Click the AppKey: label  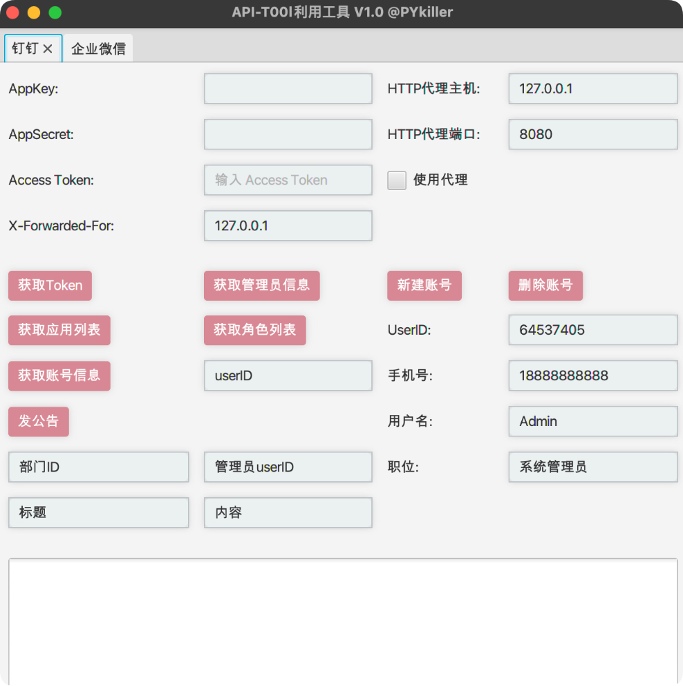(x=34, y=89)
